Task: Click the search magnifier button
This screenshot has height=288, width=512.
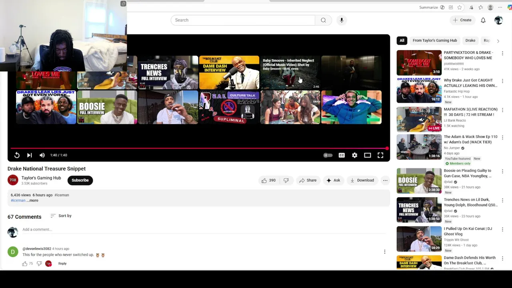Action: point(323,20)
